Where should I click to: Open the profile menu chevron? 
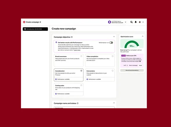coord(143,22)
